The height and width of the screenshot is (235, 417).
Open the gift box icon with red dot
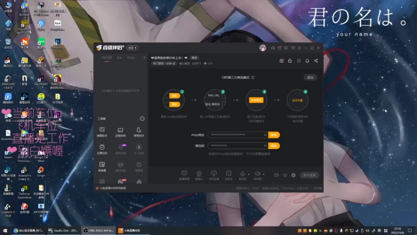[x=281, y=61]
